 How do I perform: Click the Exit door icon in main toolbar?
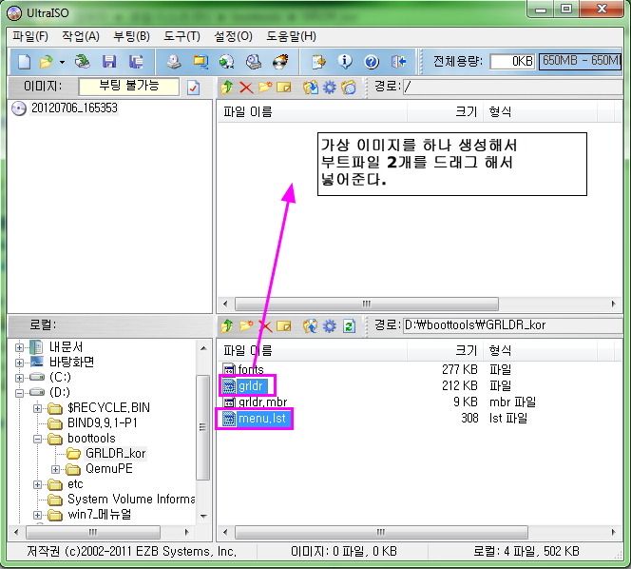[398, 62]
